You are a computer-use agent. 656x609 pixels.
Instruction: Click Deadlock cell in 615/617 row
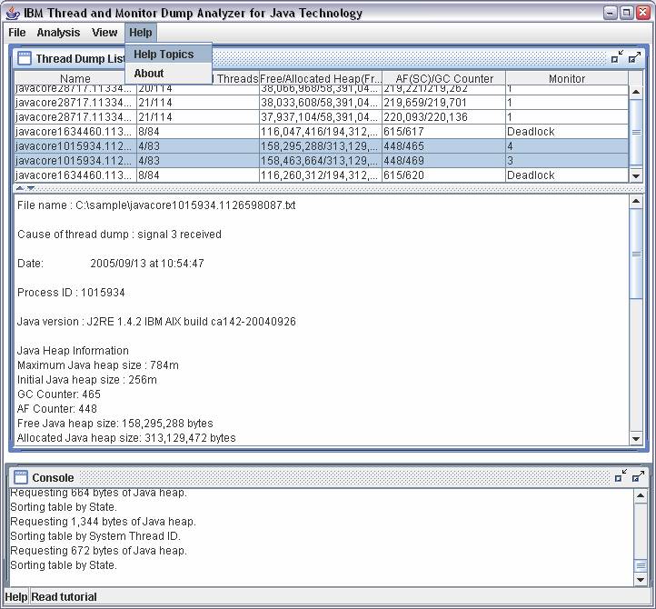coord(567,132)
